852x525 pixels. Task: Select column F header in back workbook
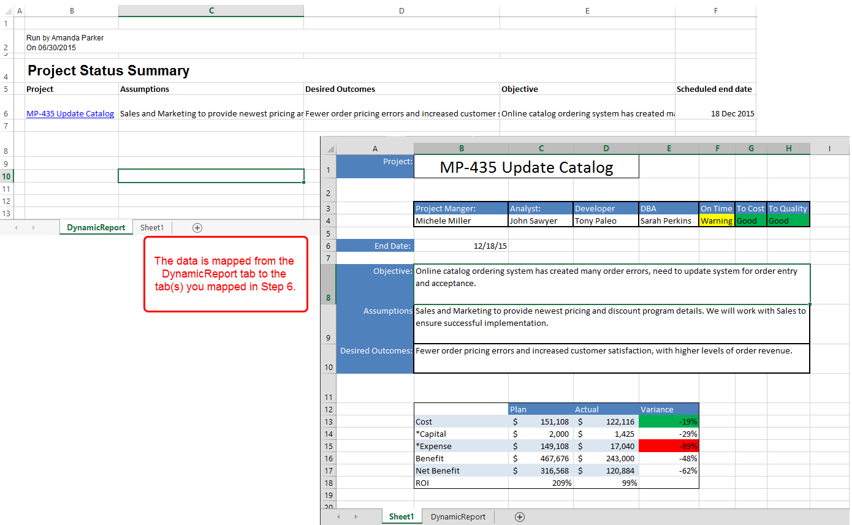point(715,11)
